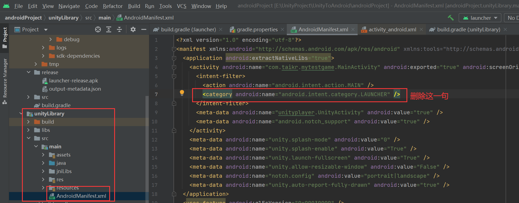Open the Project view type dropdown
Viewport: 519px width, 203px height.
[46, 30]
